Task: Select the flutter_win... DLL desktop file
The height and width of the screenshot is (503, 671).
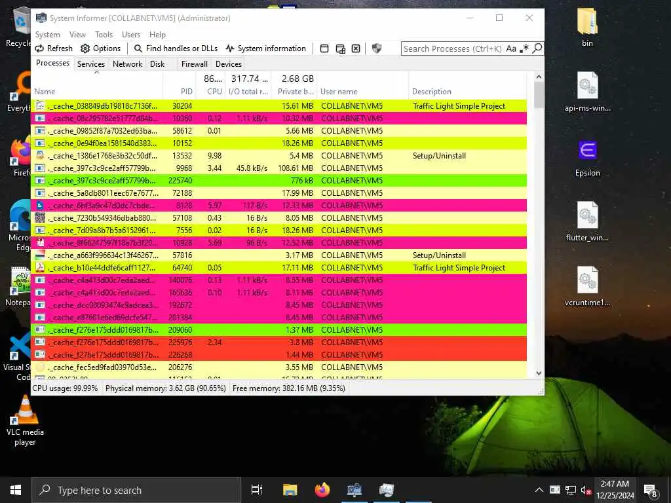Action: click(x=587, y=221)
